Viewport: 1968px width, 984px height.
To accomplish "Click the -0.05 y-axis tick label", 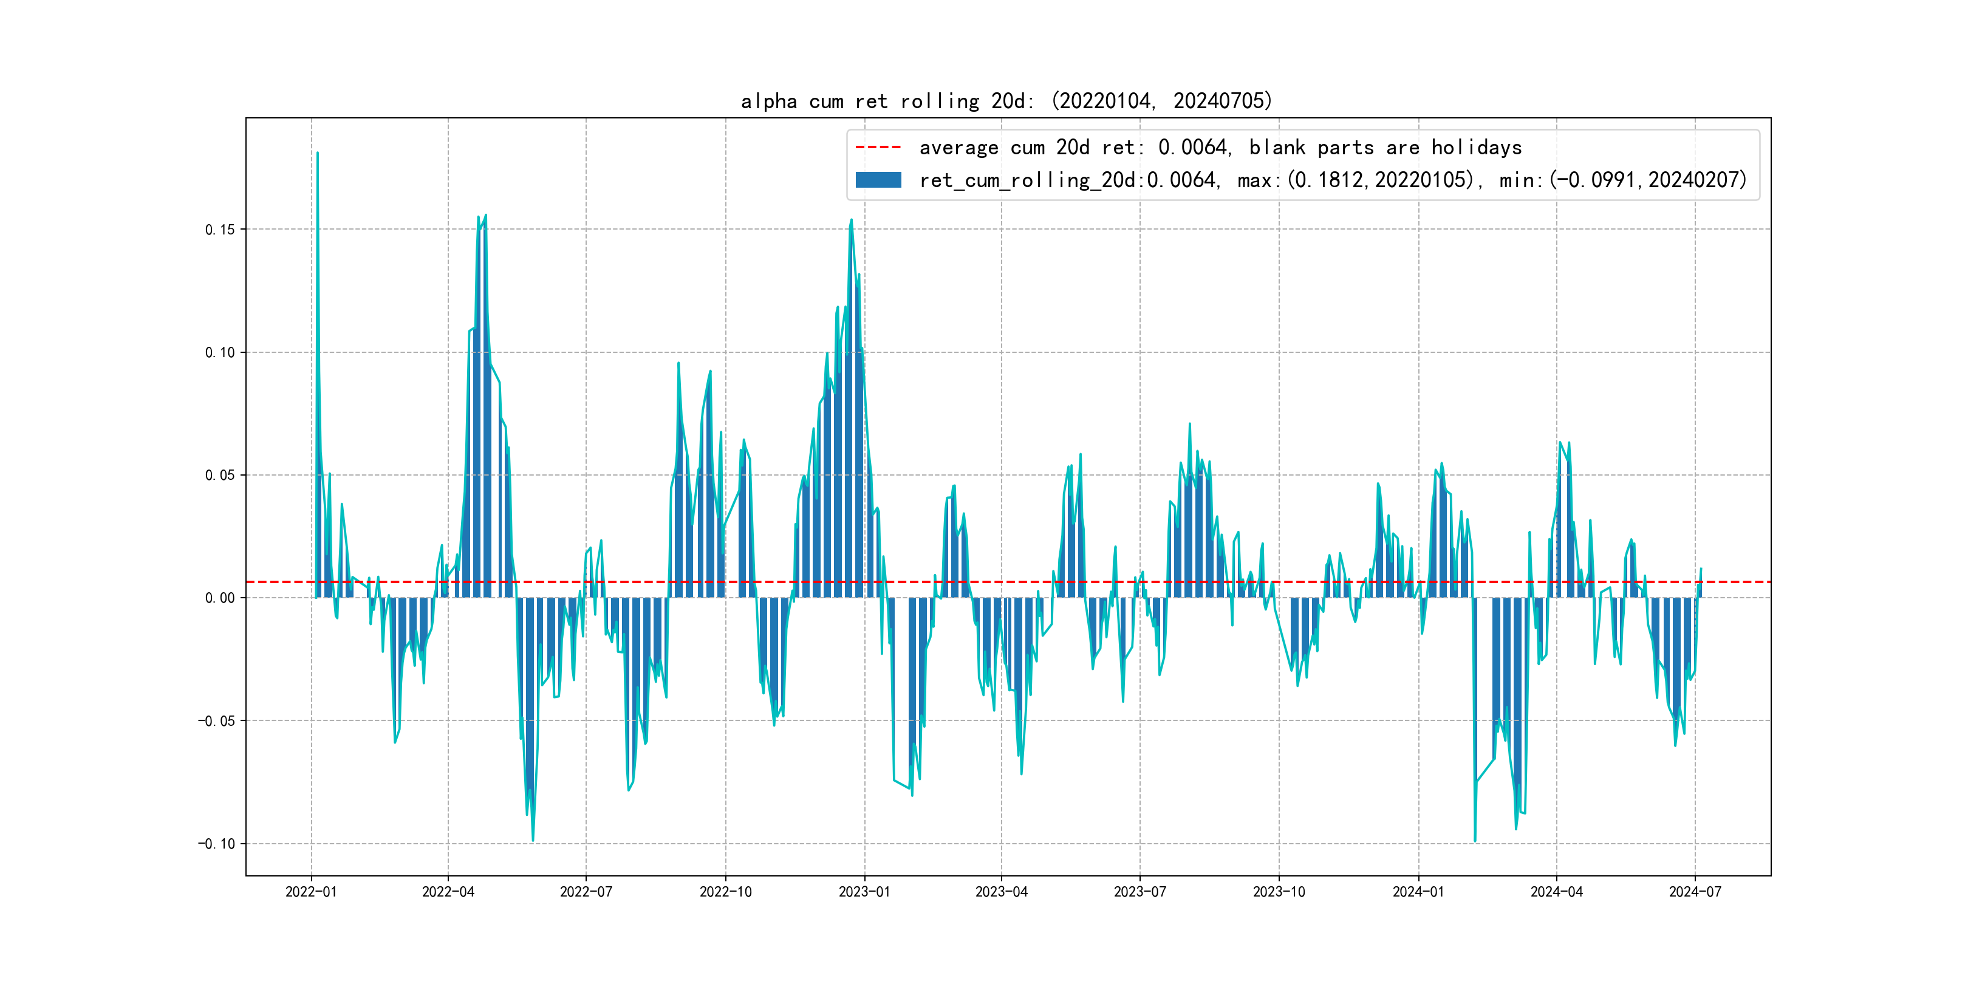I will [x=217, y=721].
